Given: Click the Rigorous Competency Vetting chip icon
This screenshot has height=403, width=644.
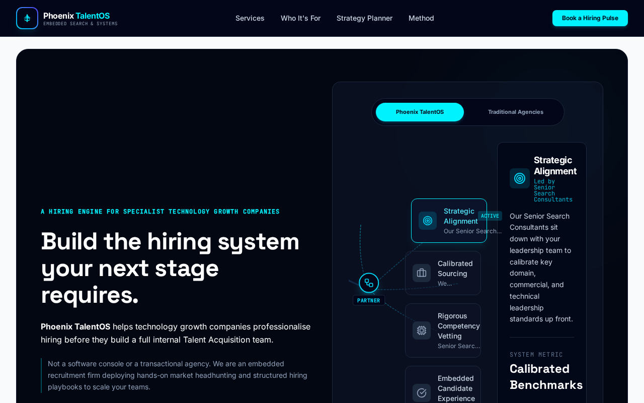Looking at the screenshot, I should [x=422, y=330].
